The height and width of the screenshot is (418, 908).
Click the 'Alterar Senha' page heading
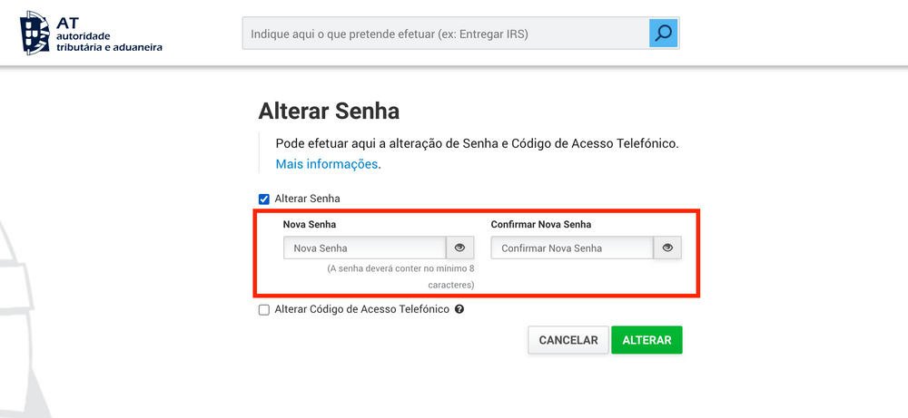pyautogui.click(x=329, y=111)
